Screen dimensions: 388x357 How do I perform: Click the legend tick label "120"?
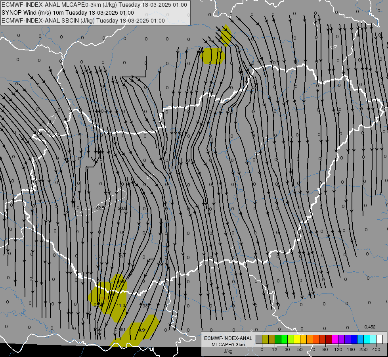[x=338, y=349]
